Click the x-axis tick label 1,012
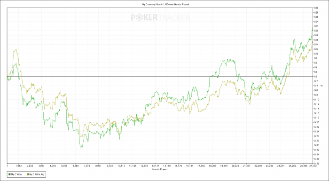The height and width of the screenshot is (181, 329). pos(19,165)
